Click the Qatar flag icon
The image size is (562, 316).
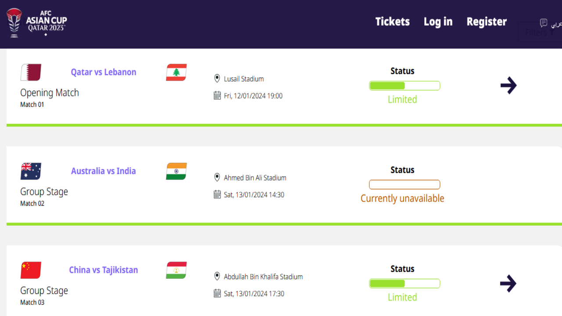(x=31, y=72)
